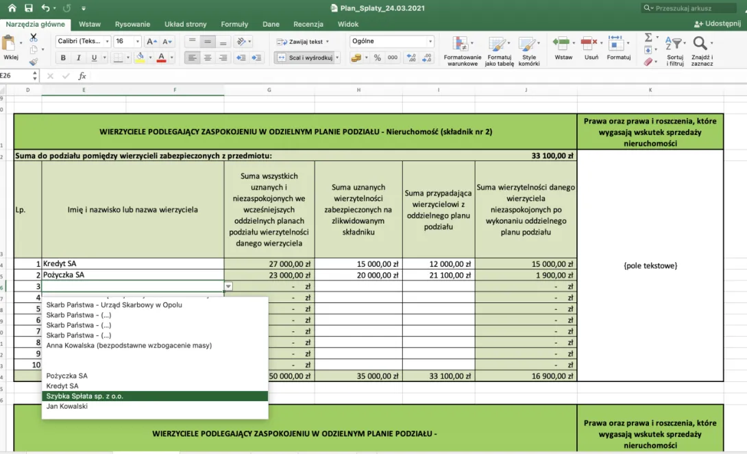Click the percent style icon
The image size is (747, 454).
point(378,58)
